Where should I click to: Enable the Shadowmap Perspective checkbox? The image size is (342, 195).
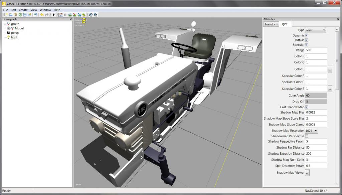(307, 136)
